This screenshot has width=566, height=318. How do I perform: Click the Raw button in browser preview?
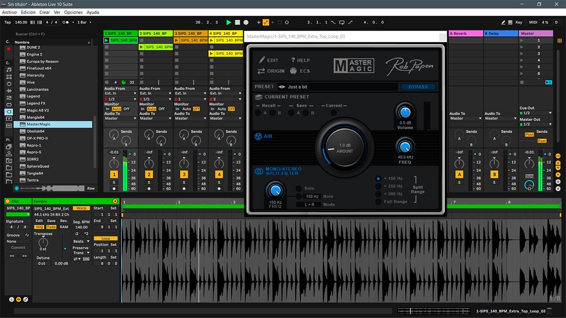[91, 188]
